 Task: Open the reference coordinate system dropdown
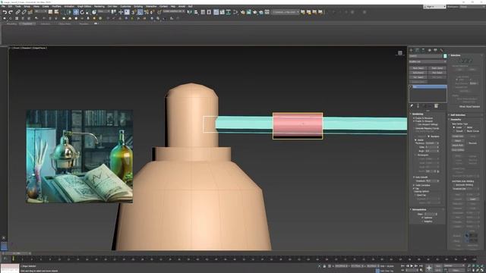(104, 11)
